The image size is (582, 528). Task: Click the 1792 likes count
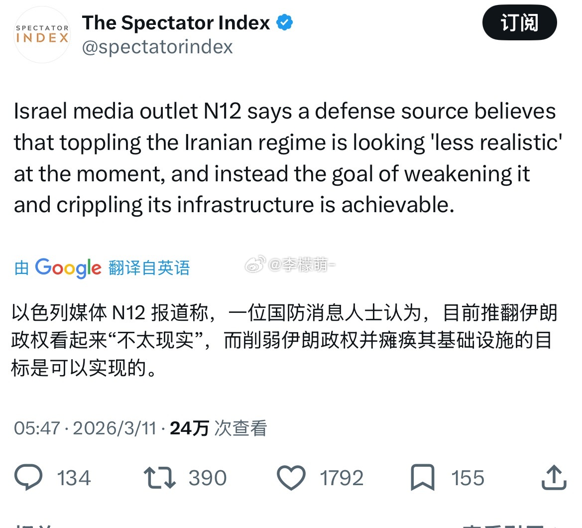(342, 478)
